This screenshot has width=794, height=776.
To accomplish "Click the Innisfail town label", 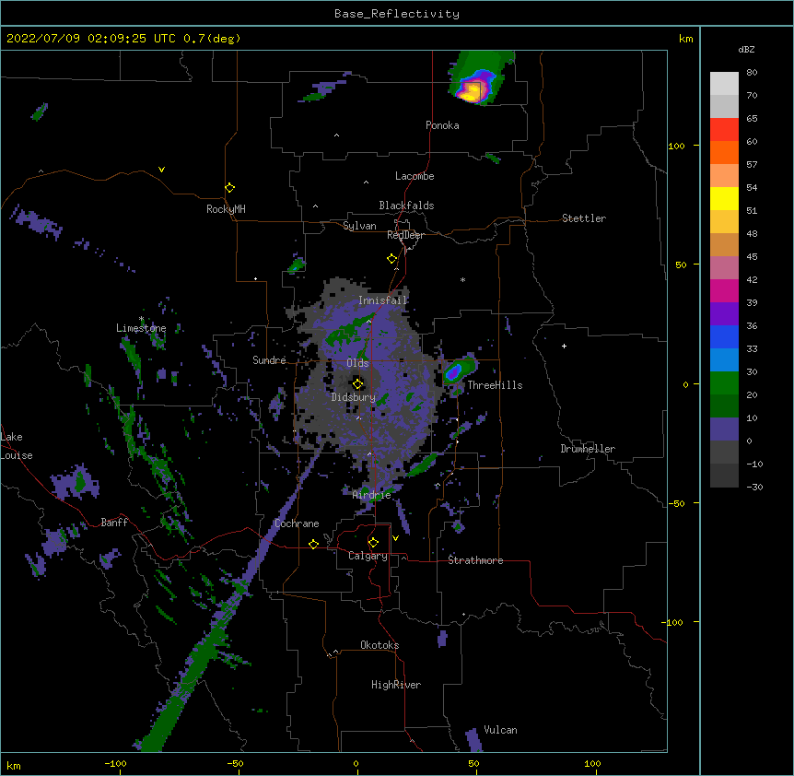I will (383, 300).
